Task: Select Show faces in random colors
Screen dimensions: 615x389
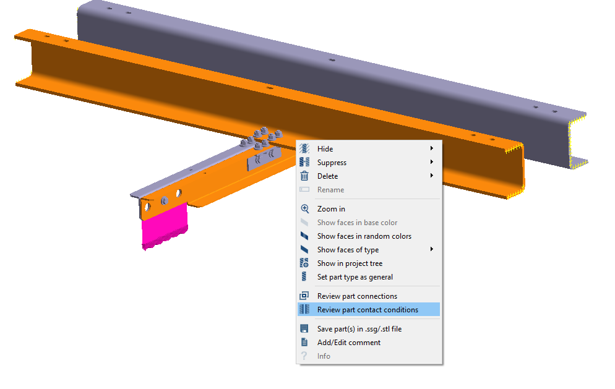Action: [369, 236]
